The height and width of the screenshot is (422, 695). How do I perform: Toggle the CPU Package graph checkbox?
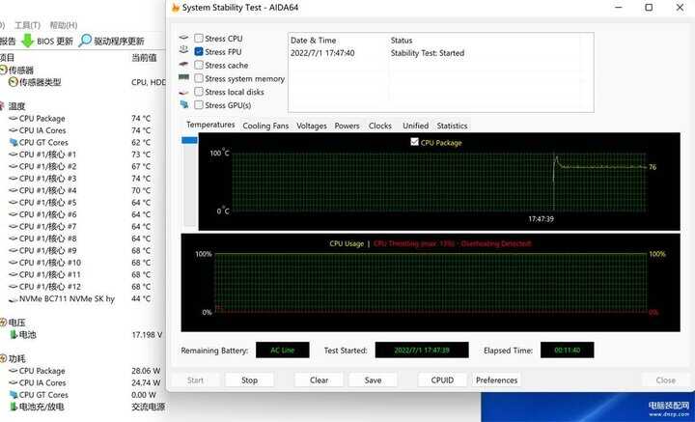pos(415,142)
